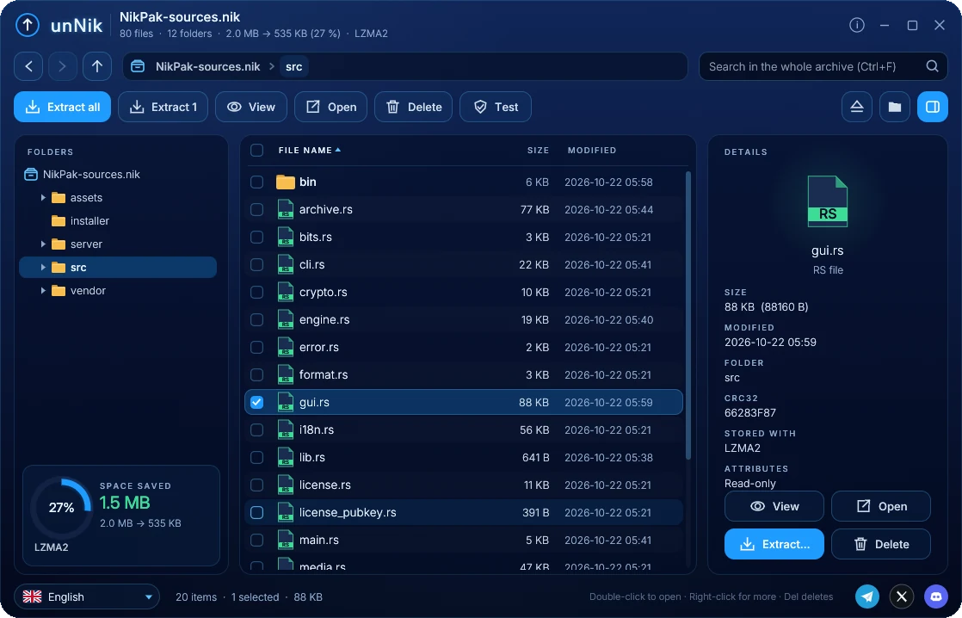
Task: Toggle the select-all header checkbox
Action: pos(256,151)
